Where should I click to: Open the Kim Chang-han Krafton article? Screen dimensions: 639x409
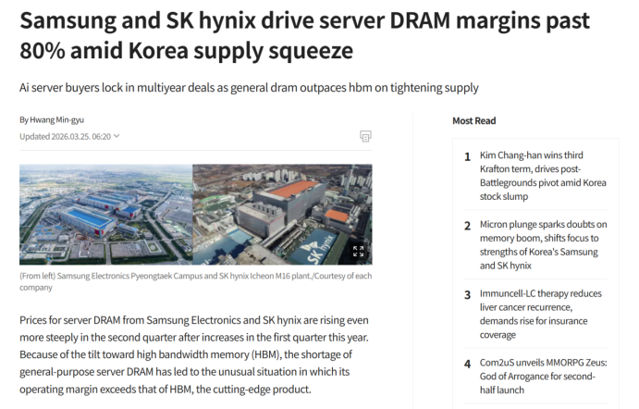pos(543,176)
